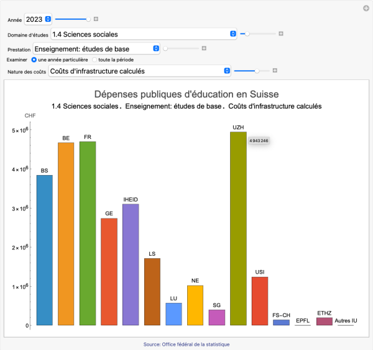Select 'une année particulière' radio button

tap(34, 60)
